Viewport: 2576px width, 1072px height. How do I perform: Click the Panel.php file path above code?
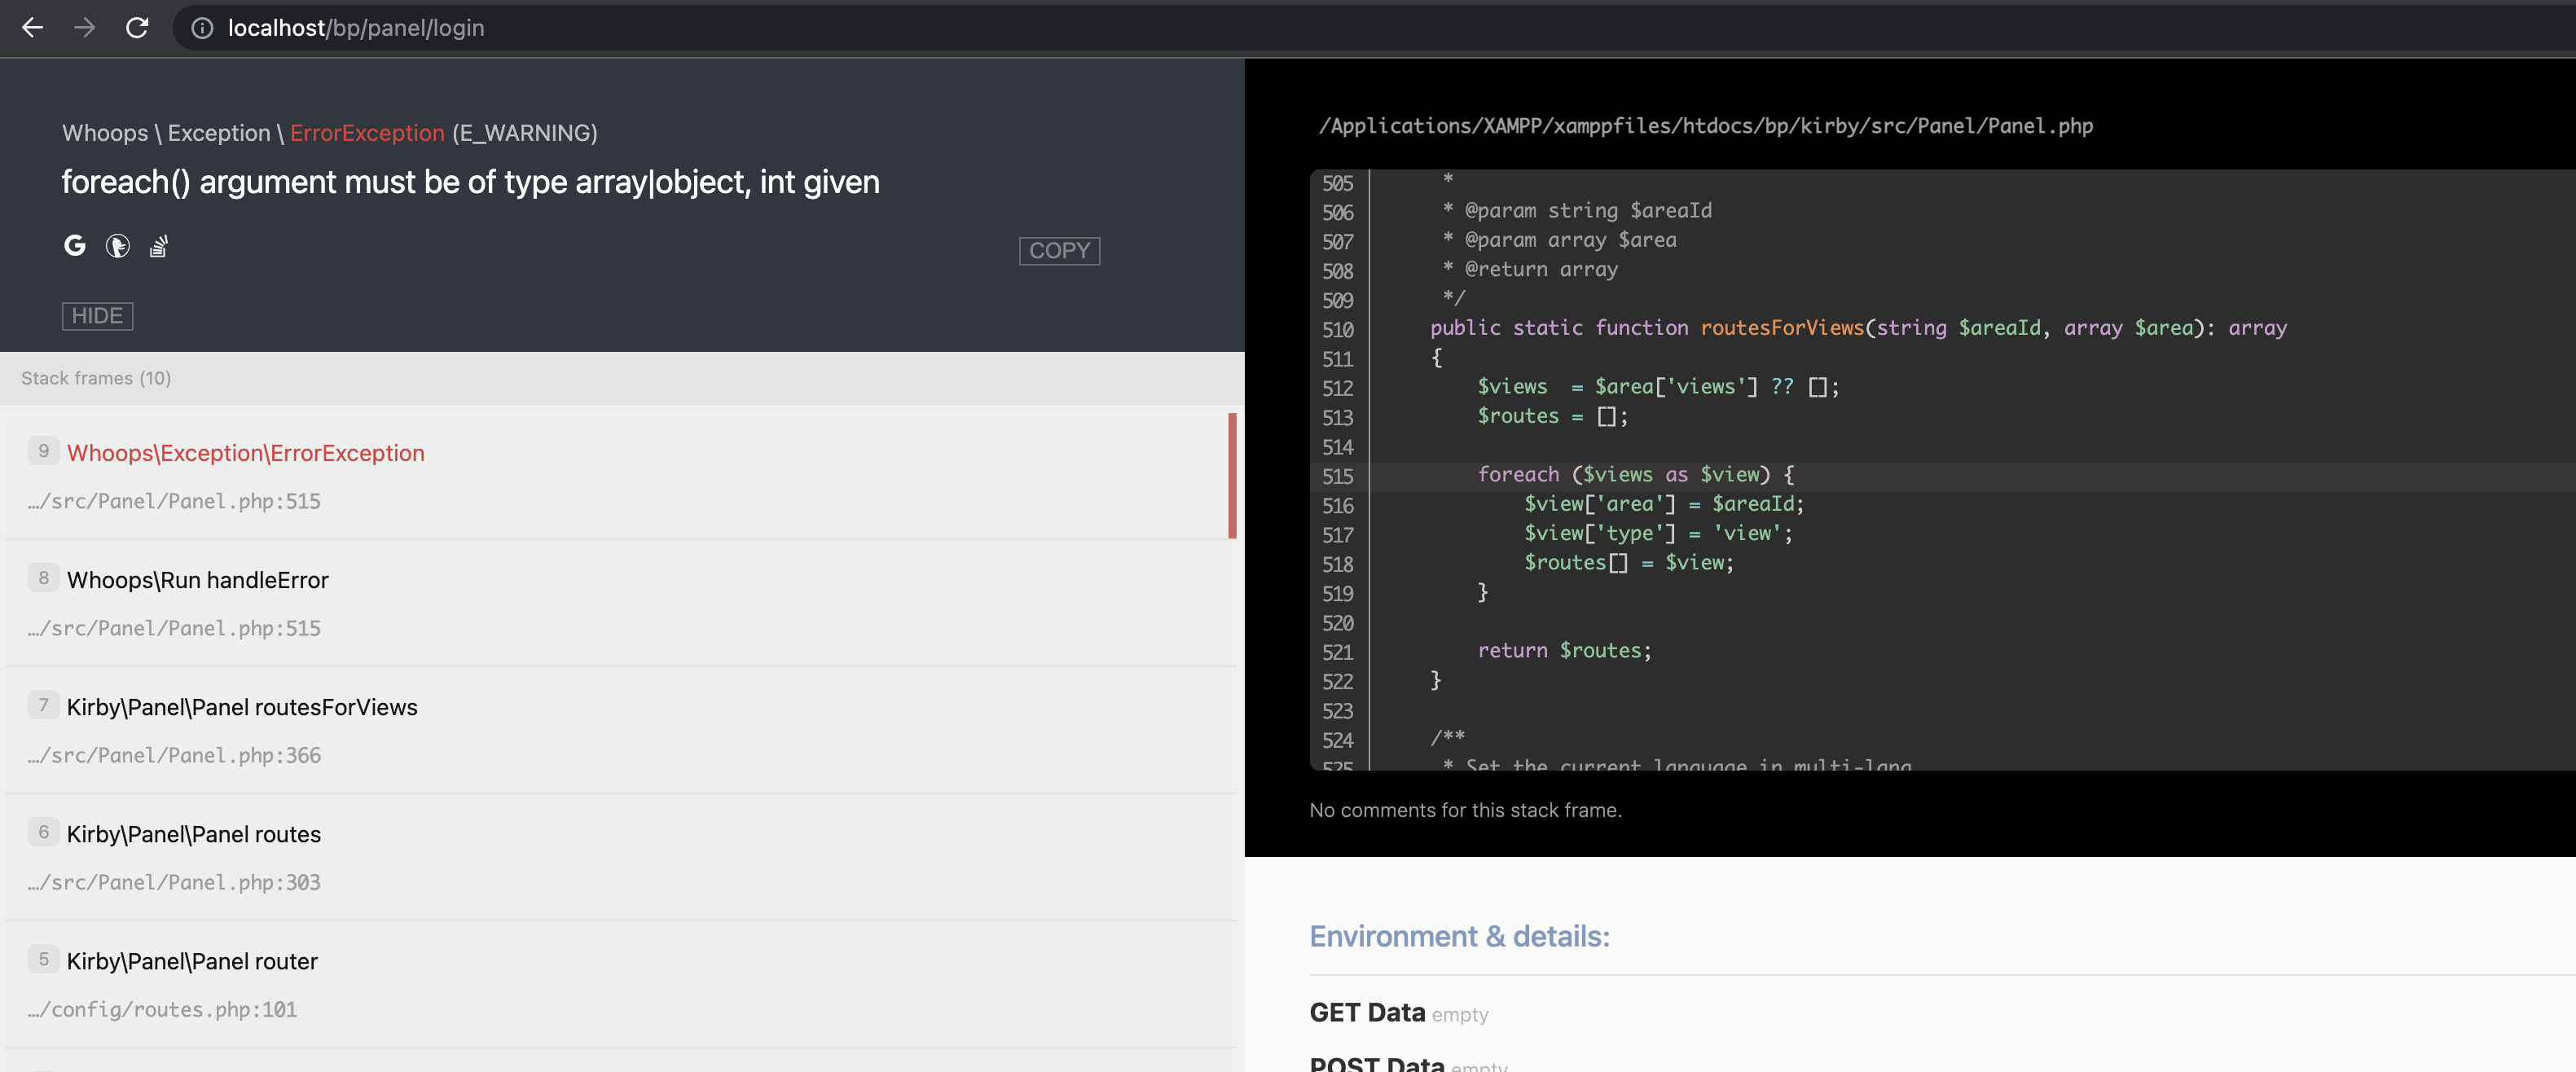tap(1705, 126)
